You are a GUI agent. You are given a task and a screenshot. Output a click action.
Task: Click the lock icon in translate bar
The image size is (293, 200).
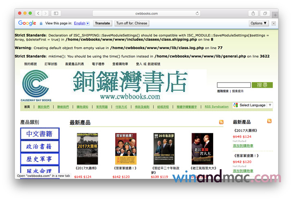(41, 23)
